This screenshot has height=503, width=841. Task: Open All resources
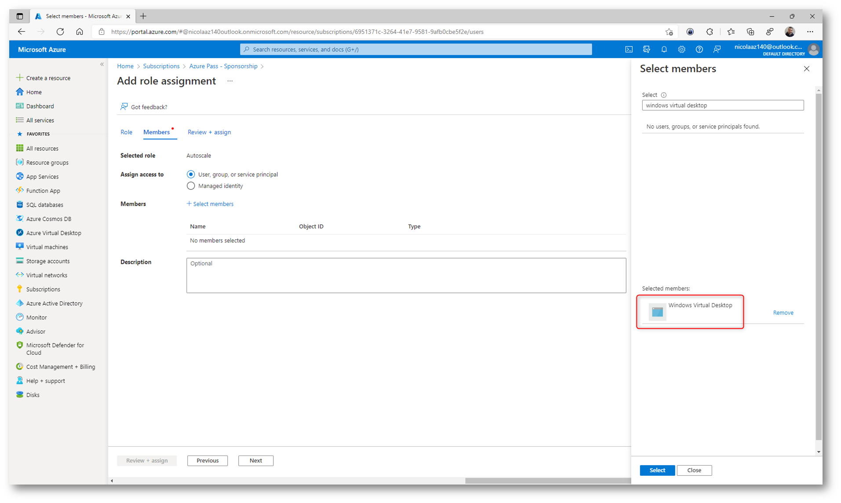pos(37,148)
